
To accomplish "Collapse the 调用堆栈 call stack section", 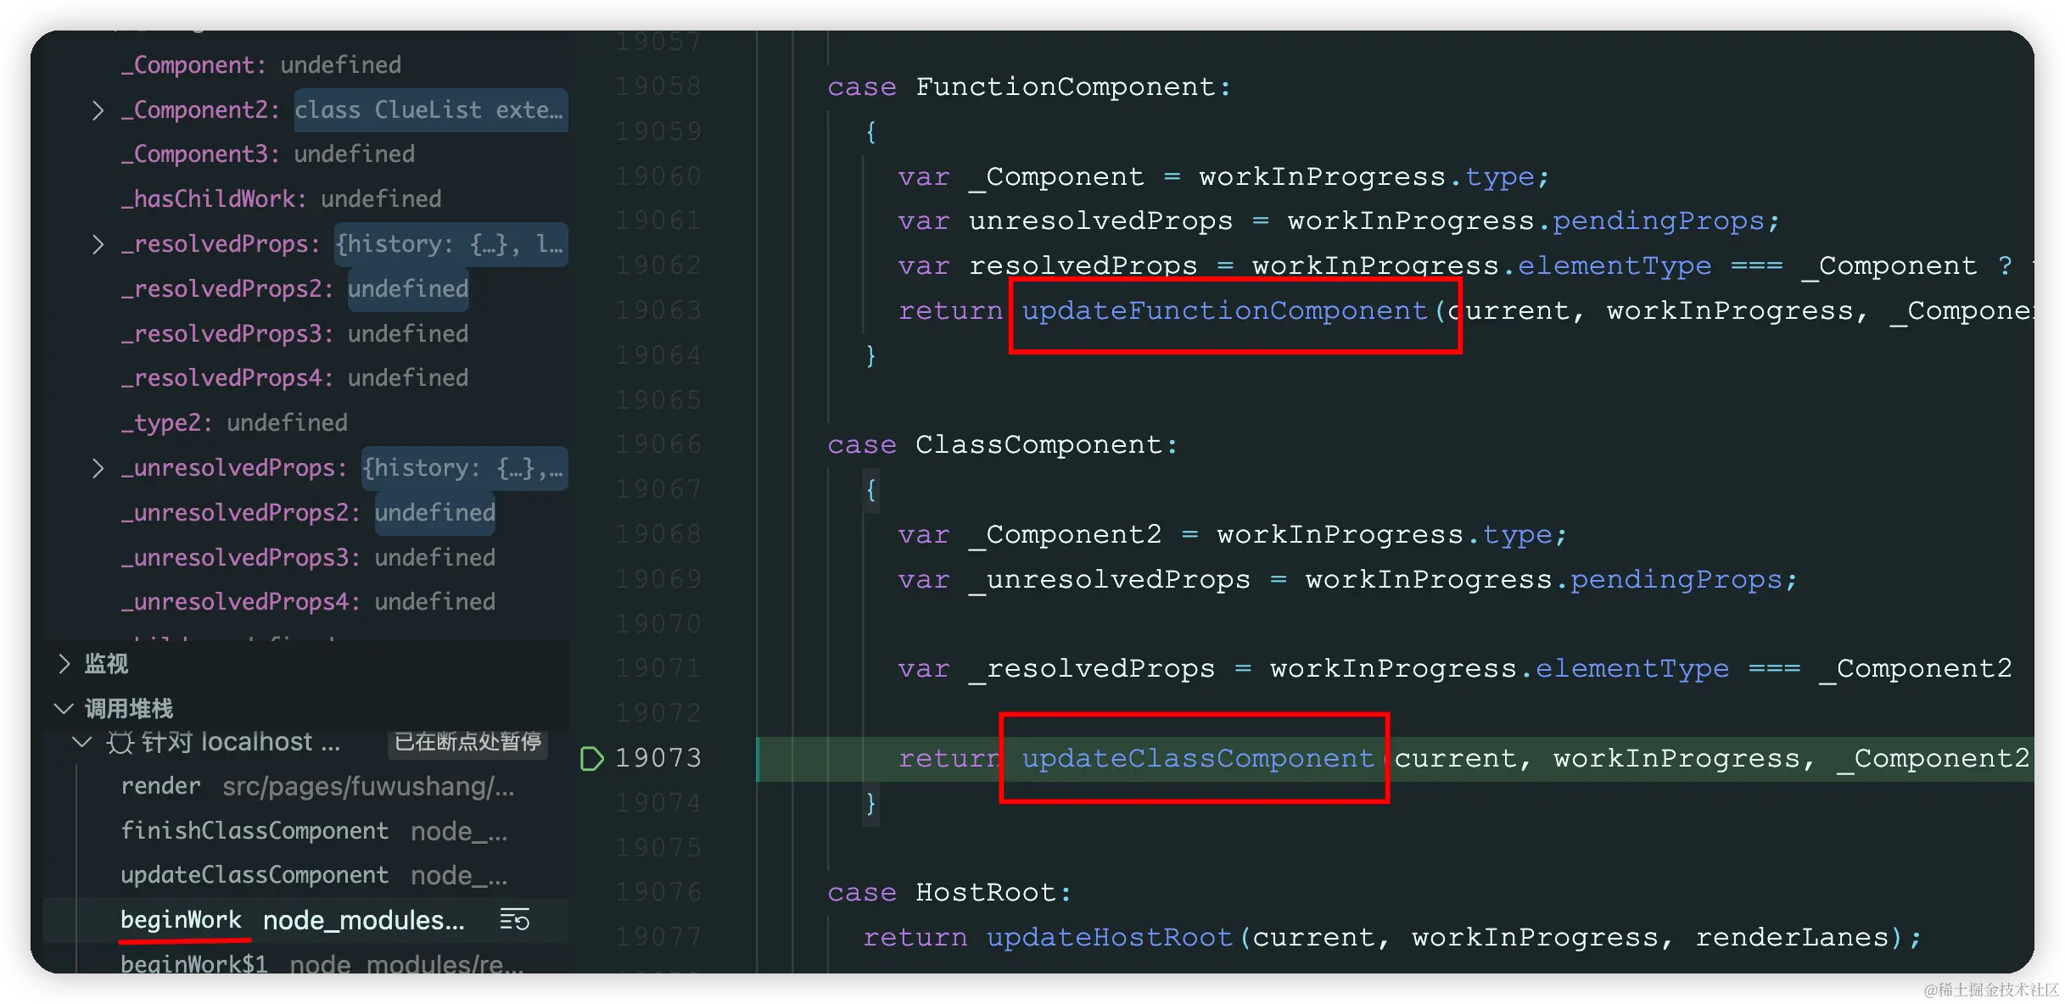I will [64, 708].
